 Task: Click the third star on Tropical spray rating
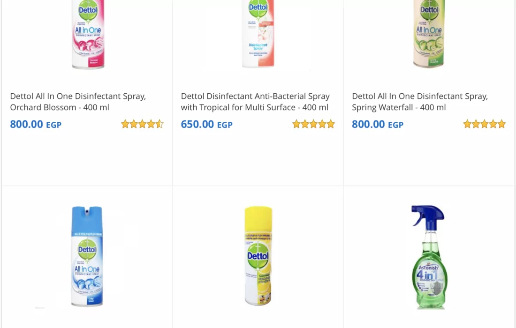click(314, 124)
